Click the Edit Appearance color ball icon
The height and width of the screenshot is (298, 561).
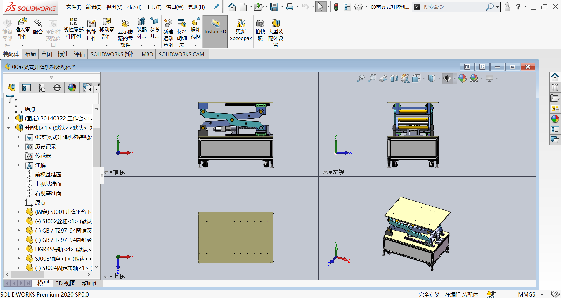(462, 78)
